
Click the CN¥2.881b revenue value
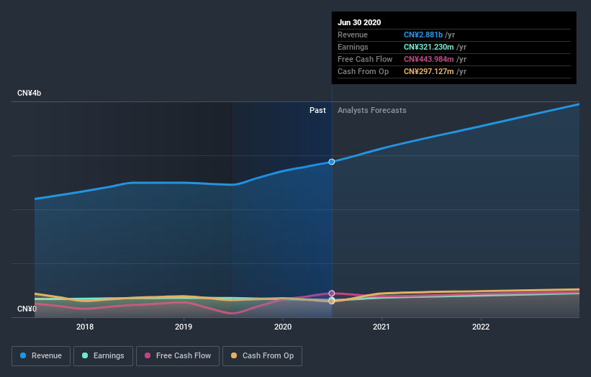(x=423, y=35)
